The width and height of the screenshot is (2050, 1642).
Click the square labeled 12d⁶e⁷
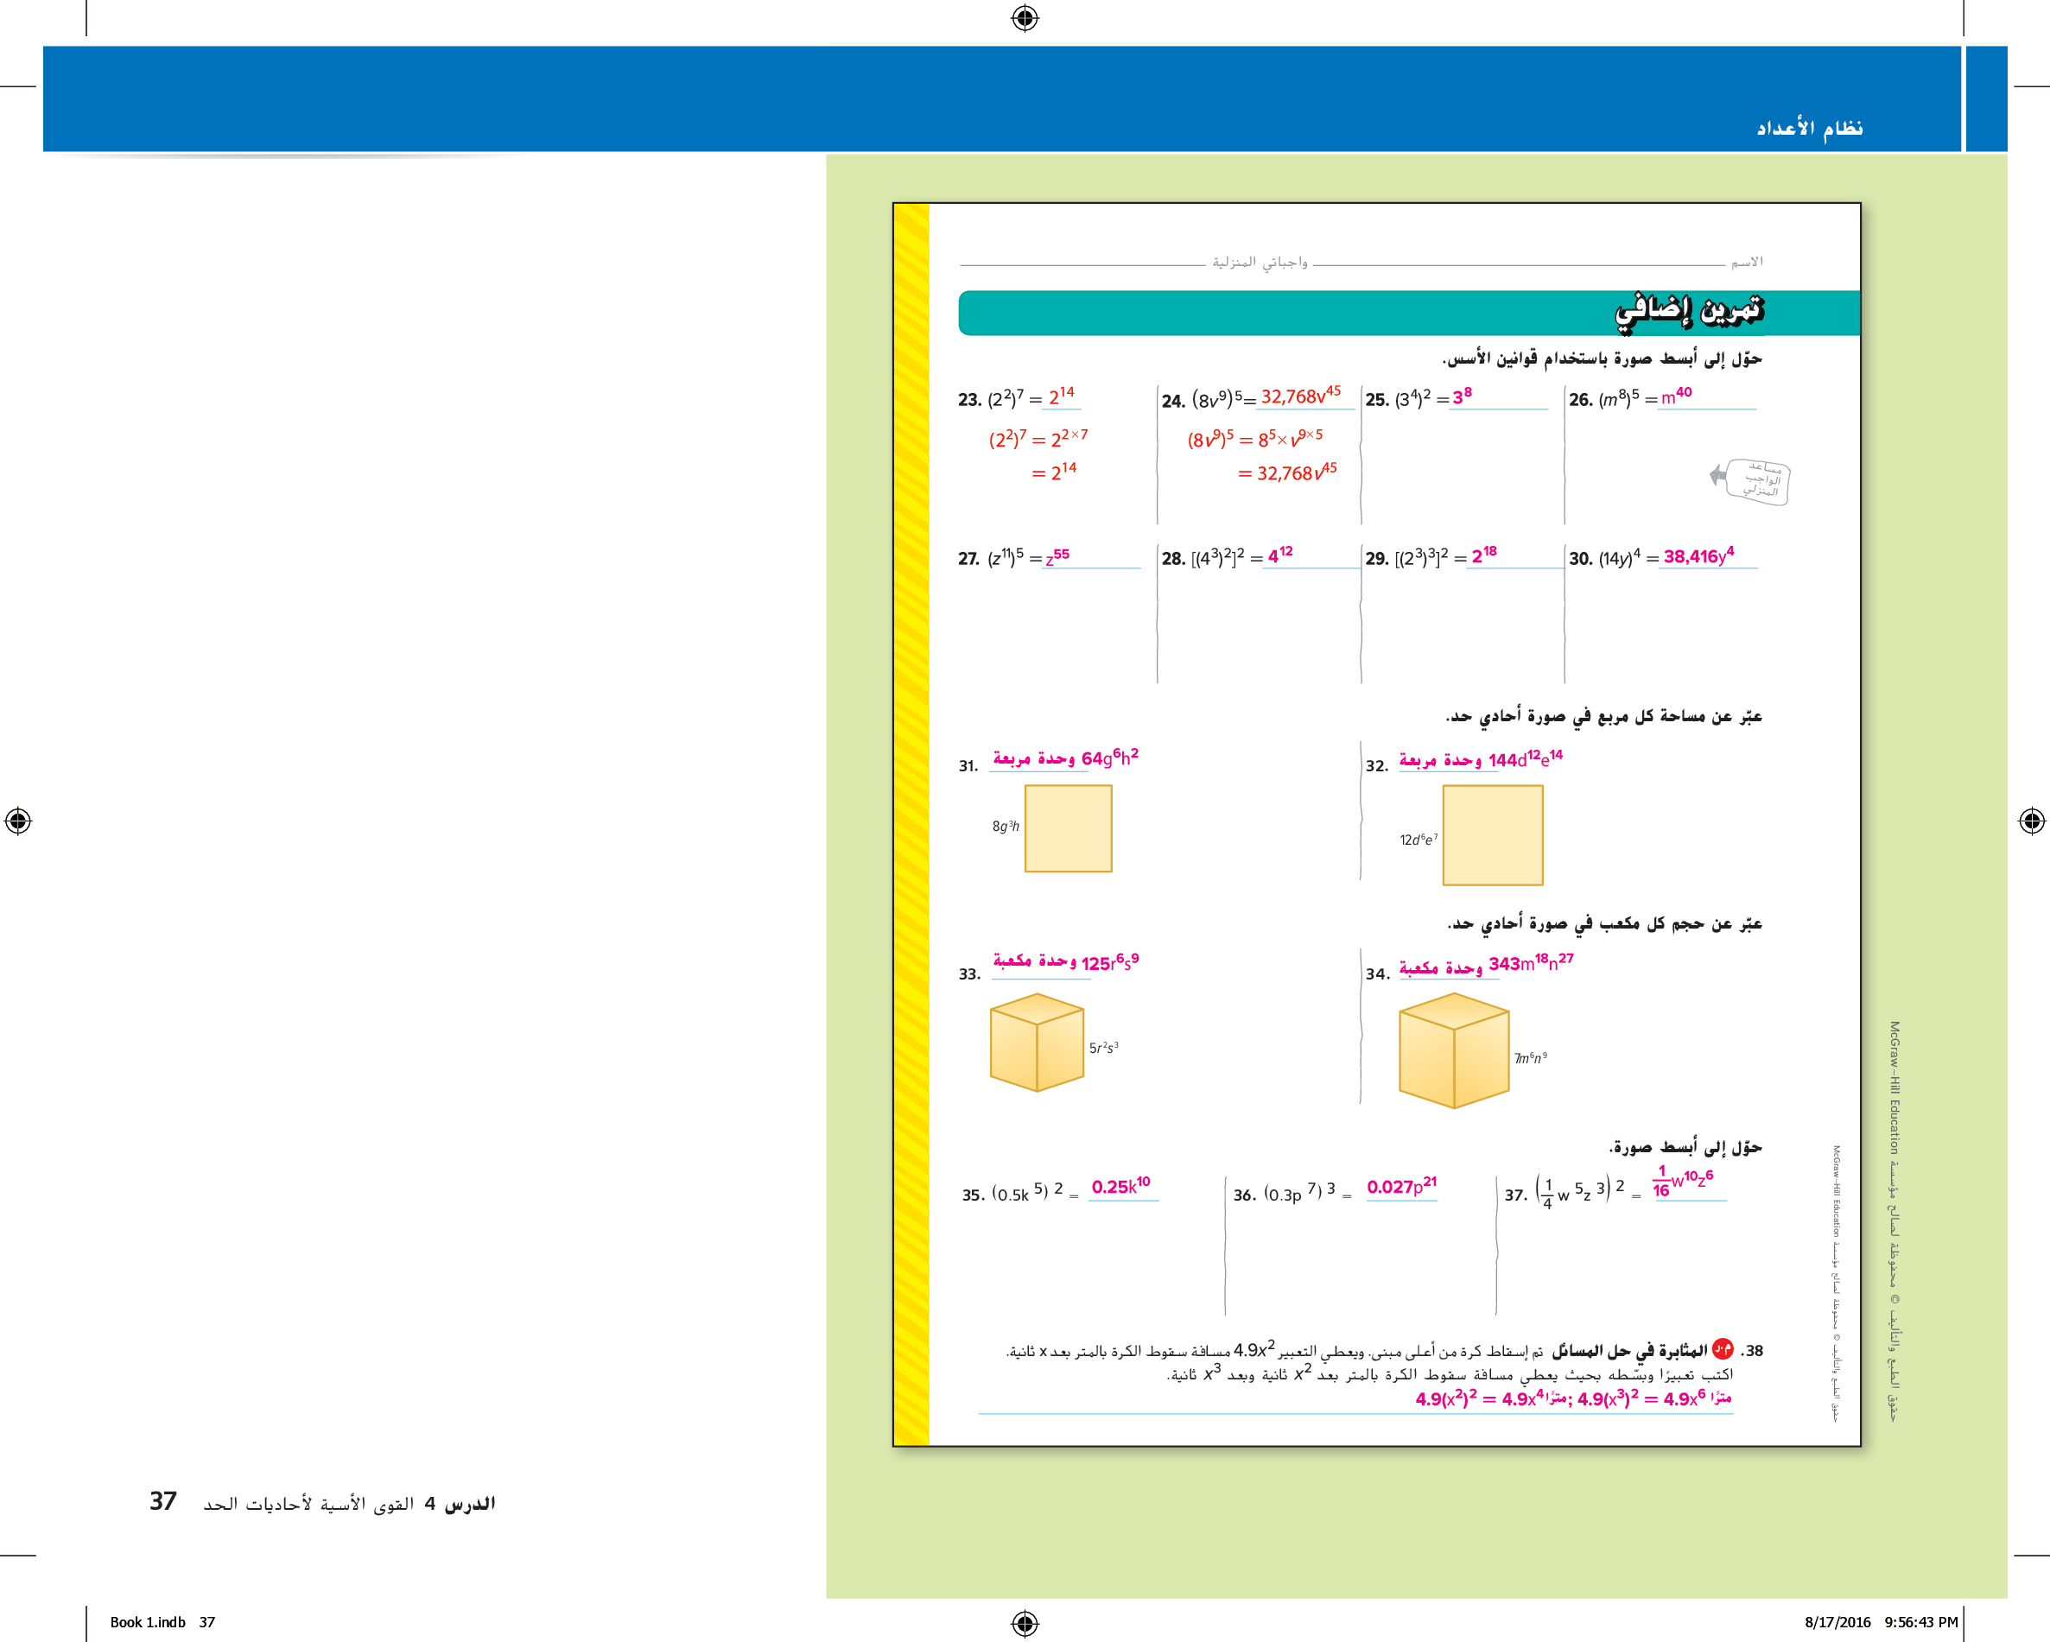click(x=1492, y=836)
